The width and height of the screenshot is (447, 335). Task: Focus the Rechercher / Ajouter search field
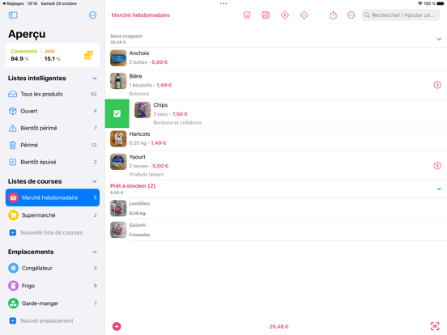[x=401, y=15]
